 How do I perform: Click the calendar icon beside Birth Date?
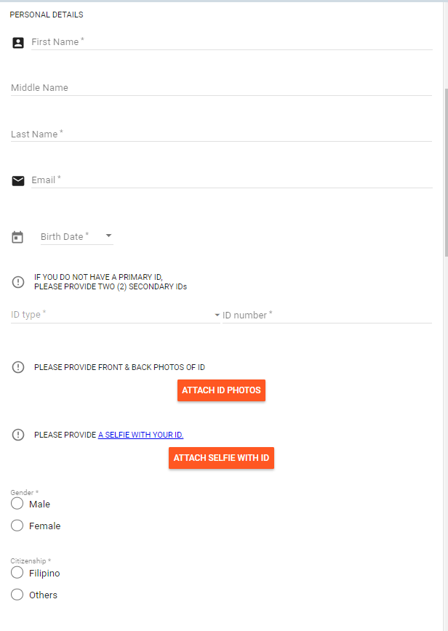[x=18, y=237]
